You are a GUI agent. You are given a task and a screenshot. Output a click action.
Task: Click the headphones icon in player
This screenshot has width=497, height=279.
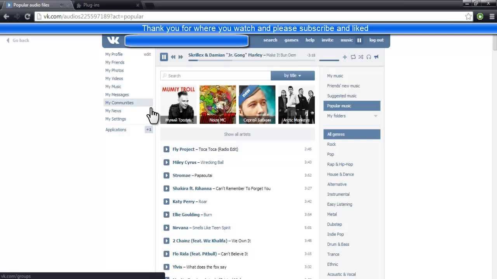368,57
